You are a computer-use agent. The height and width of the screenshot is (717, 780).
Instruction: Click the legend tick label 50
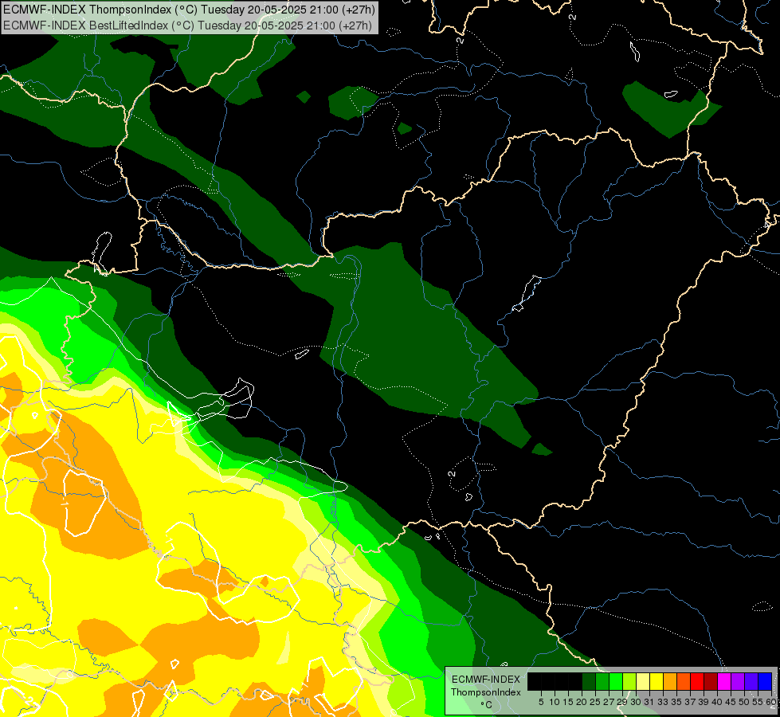click(x=744, y=702)
